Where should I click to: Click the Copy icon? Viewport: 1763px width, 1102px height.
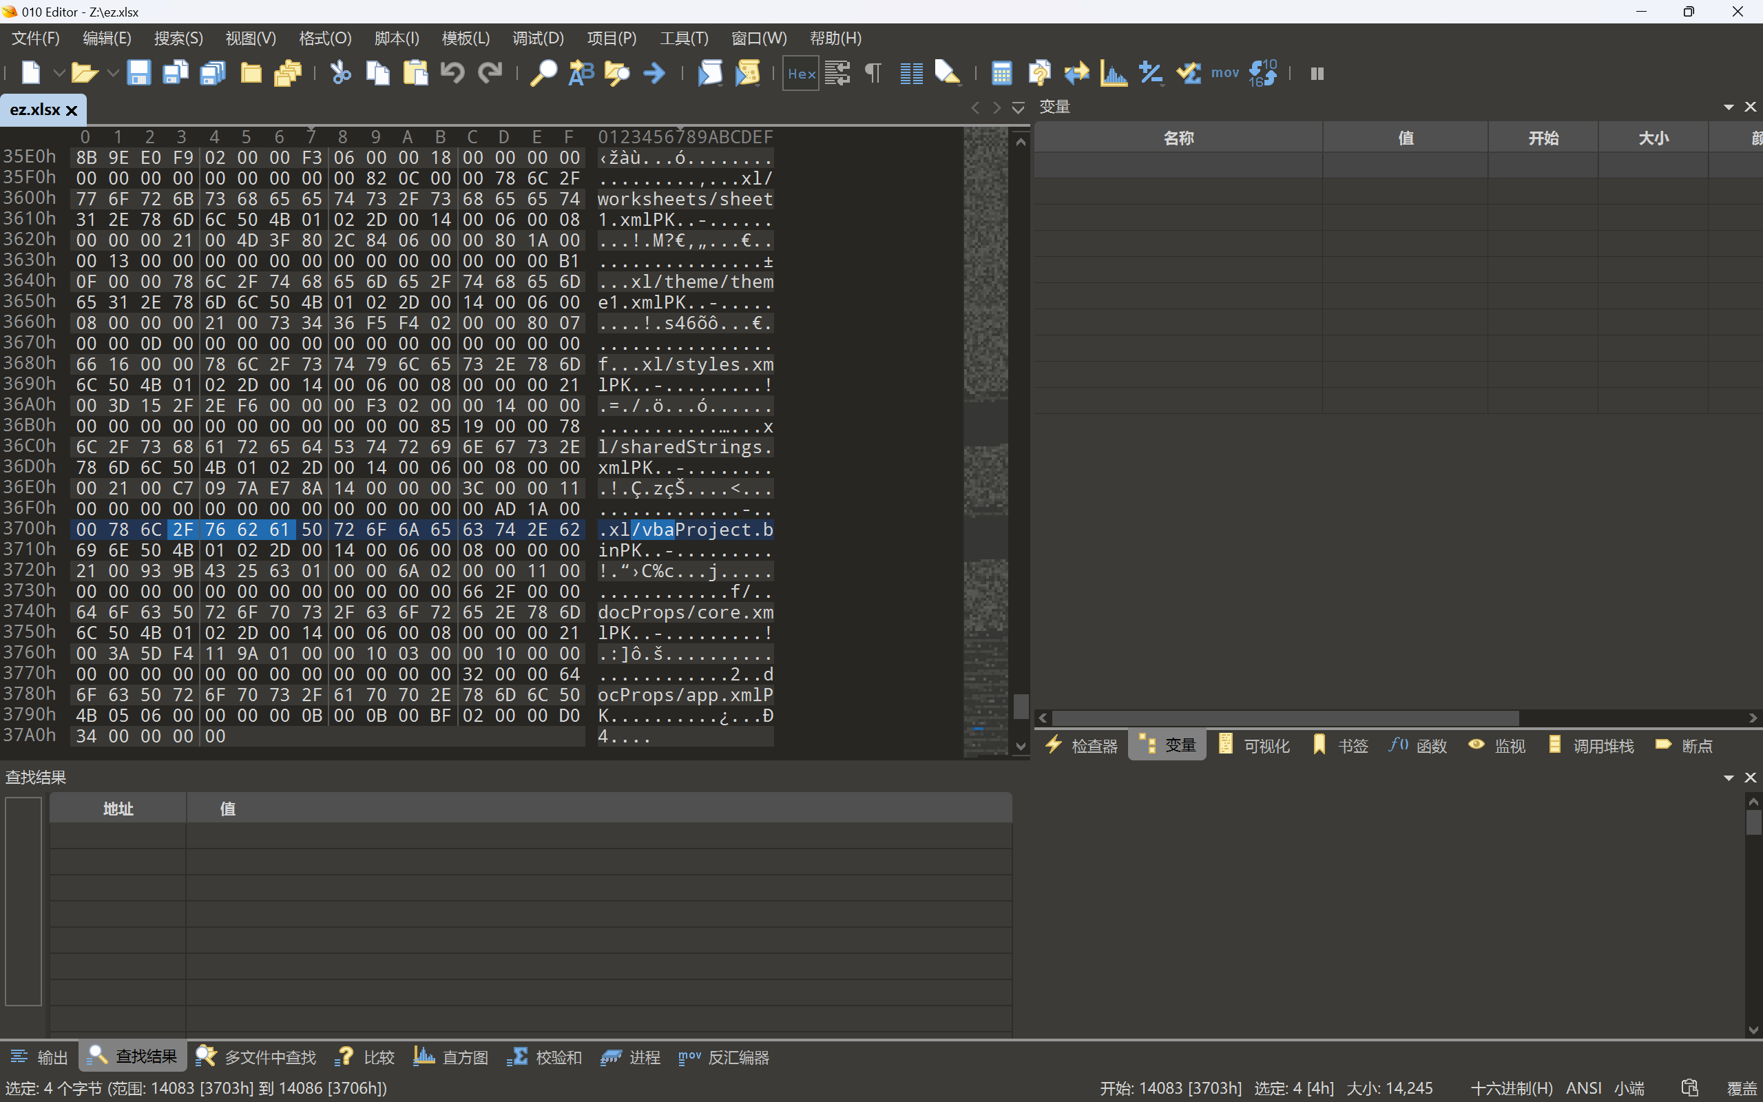tap(377, 73)
